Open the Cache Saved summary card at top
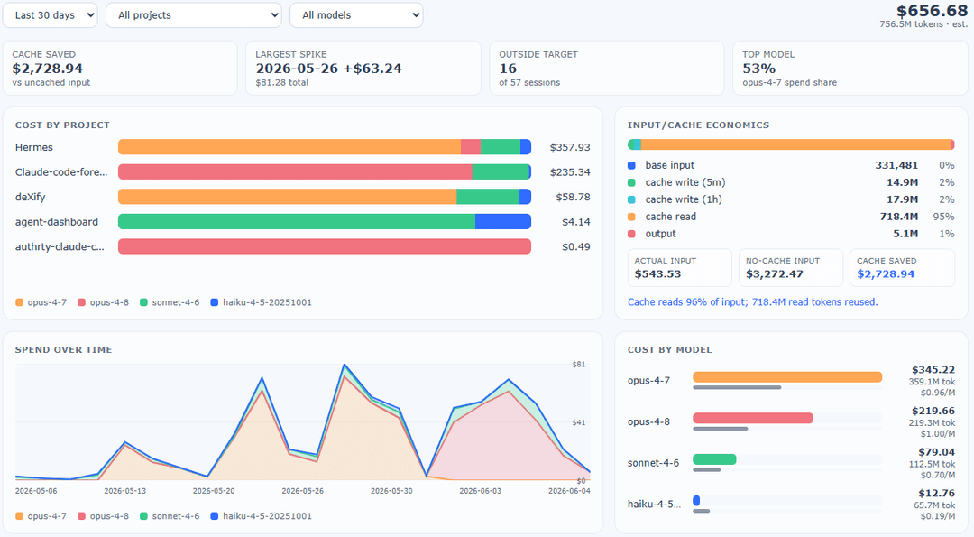 click(120, 69)
